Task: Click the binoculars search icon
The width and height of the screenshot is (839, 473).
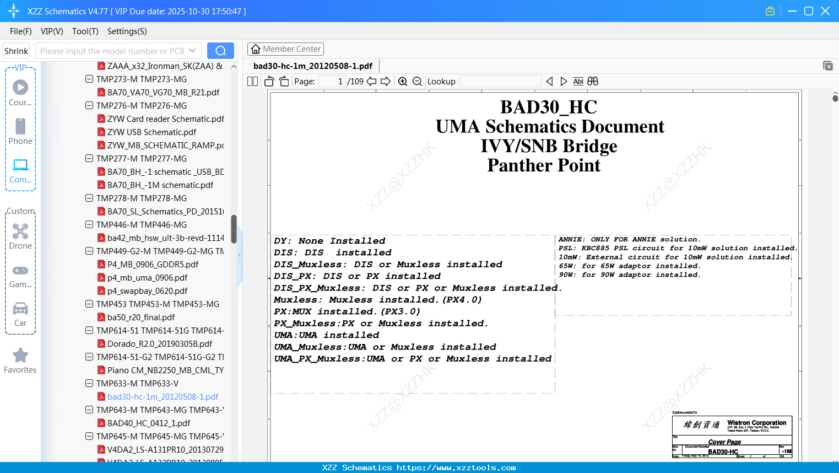Action: click(593, 82)
